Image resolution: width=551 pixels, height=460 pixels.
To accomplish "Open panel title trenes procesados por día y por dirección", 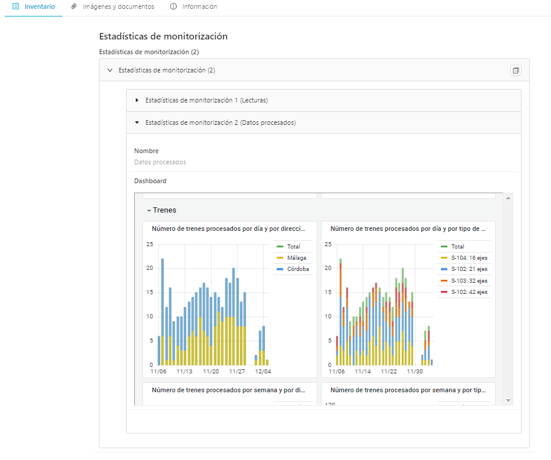I will (228, 229).
